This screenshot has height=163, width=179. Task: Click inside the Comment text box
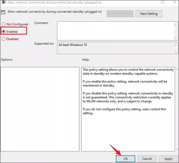(x=115, y=31)
